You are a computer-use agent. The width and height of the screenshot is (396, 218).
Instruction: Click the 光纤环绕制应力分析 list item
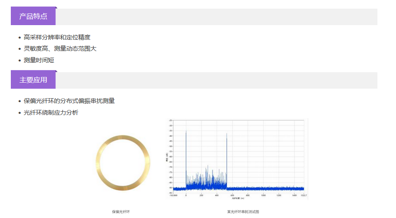pyautogui.click(x=51, y=112)
